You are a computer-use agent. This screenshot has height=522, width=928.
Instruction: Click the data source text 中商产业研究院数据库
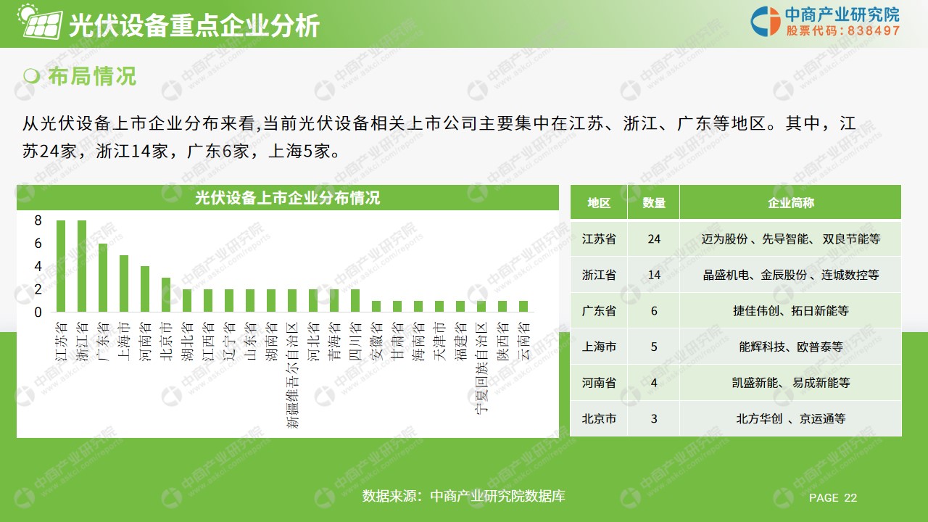(x=464, y=497)
